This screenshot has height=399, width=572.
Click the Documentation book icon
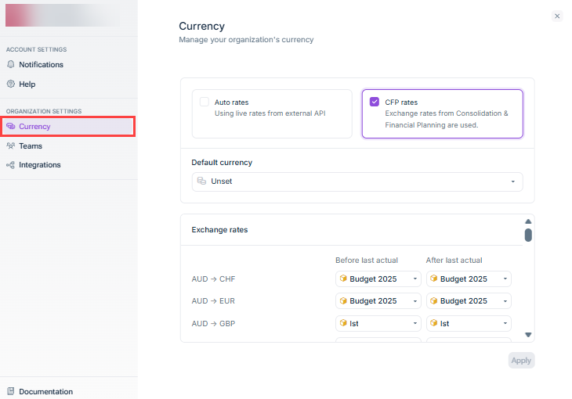pos(11,391)
